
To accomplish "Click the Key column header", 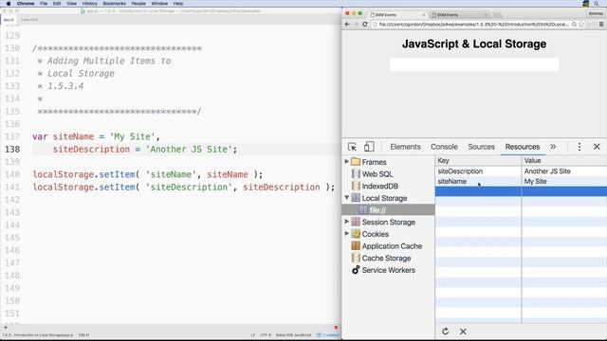I will [478, 160].
